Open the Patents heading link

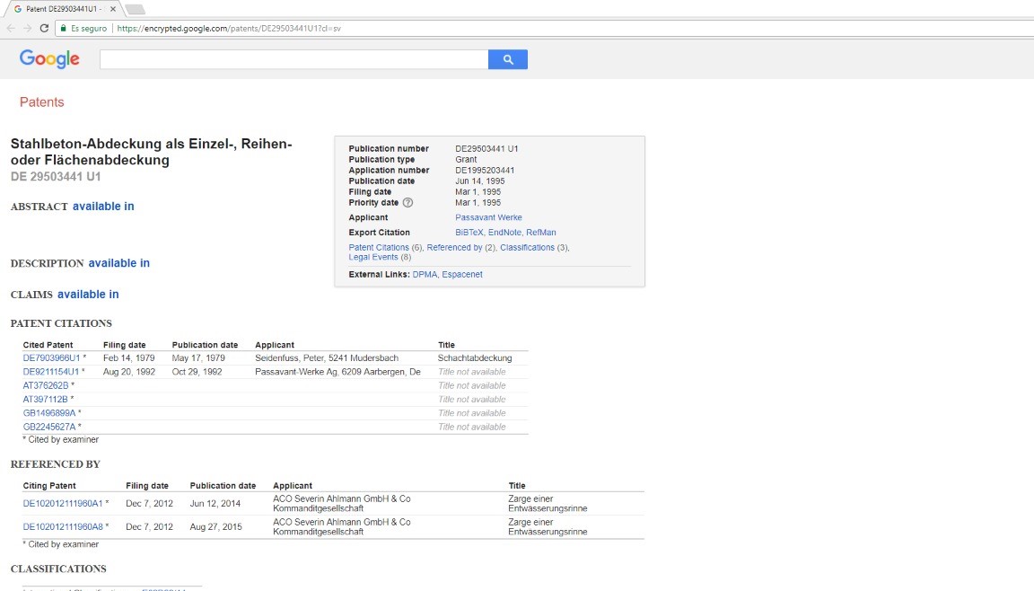pyautogui.click(x=41, y=102)
